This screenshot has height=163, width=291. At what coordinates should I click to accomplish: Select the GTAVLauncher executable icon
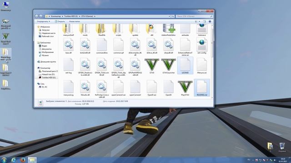169,66
